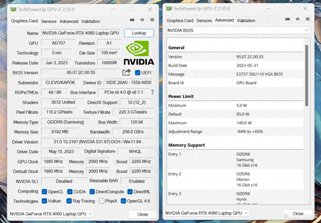
Task: Click the screenshot camera icon in left GPU-Z window
Action: pyautogui.click(x=132, y=20)
